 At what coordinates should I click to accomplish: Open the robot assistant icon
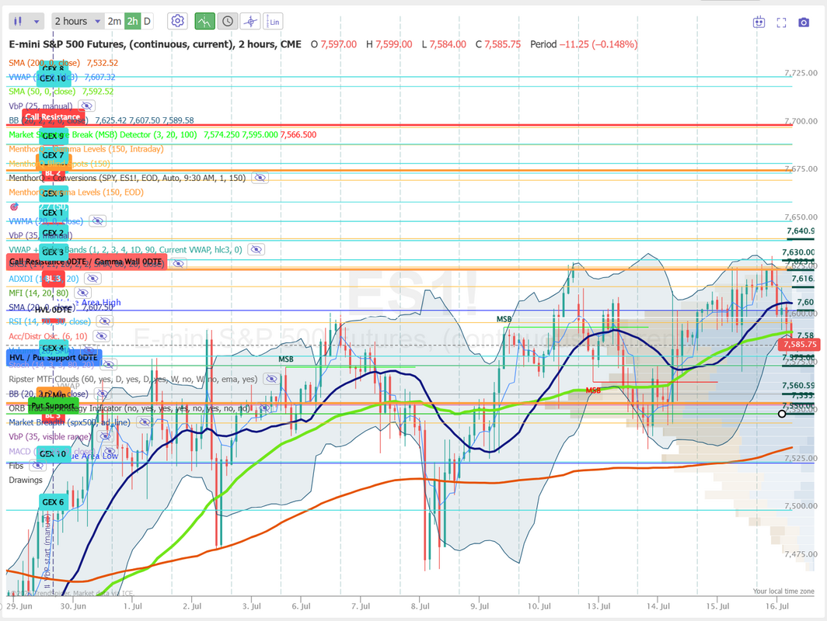coord(759,22)
